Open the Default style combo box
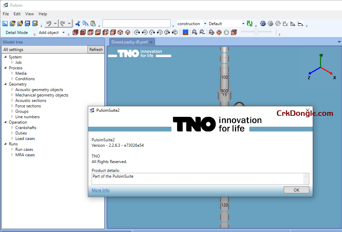The image size is (342, 232). [x=243, y=23]
